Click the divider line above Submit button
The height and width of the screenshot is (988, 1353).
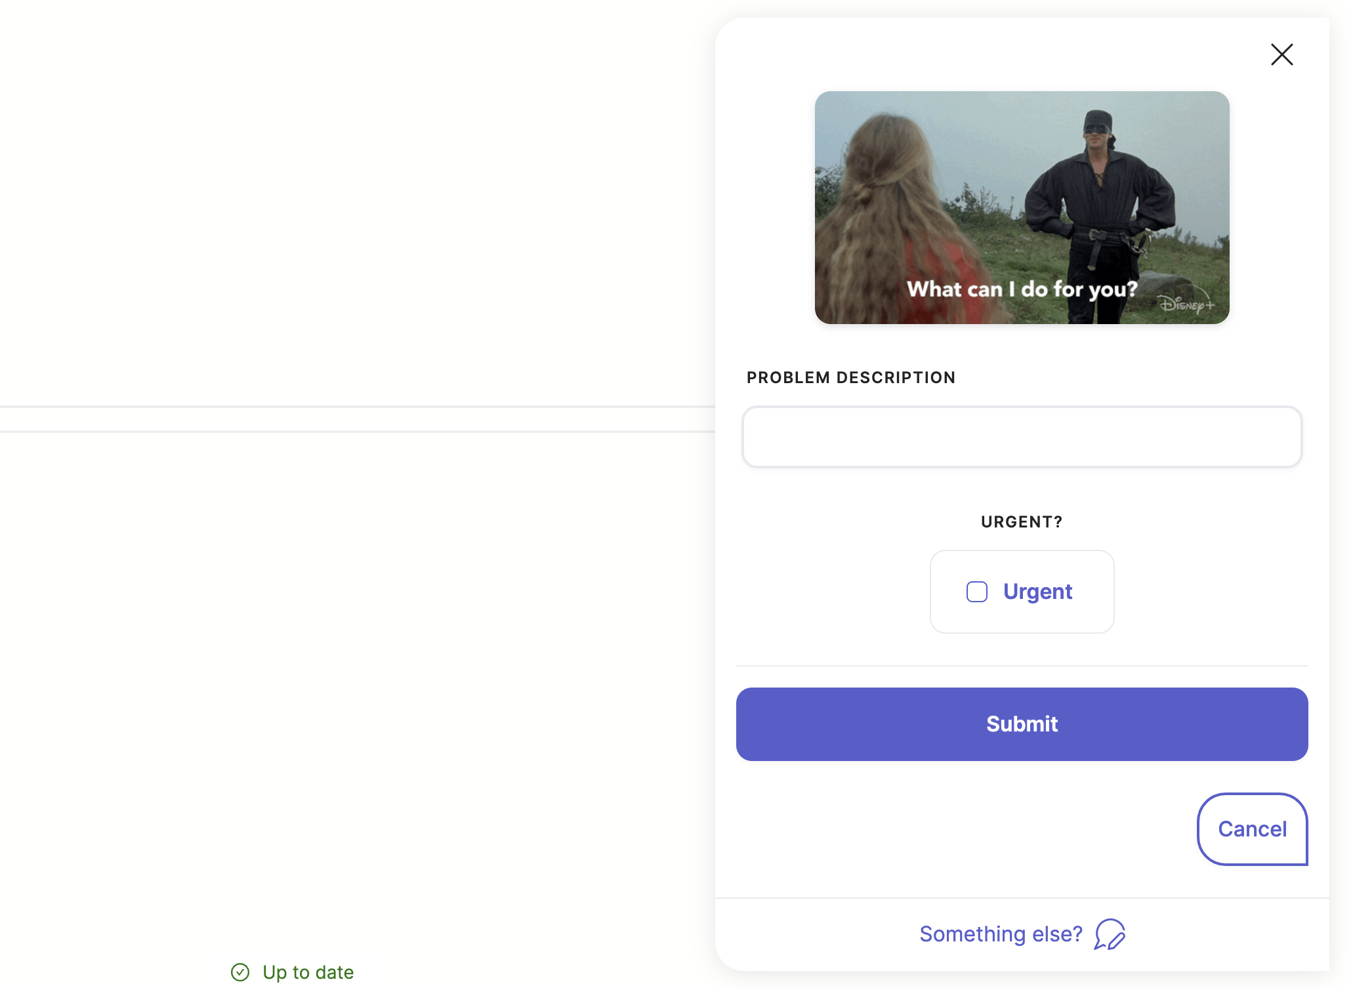coord(1022,666)
